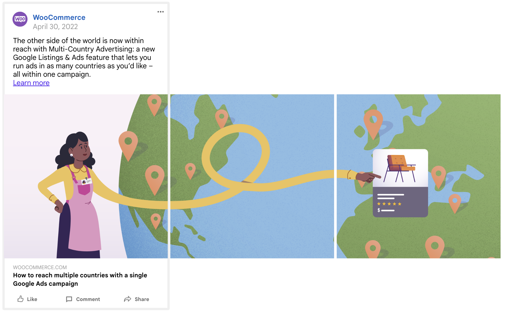Image resolution: width=506 pixels, height=313 pixels.
Task: Click the Share arrow icon
Action: pyautogui.click(x=128, y=299)
